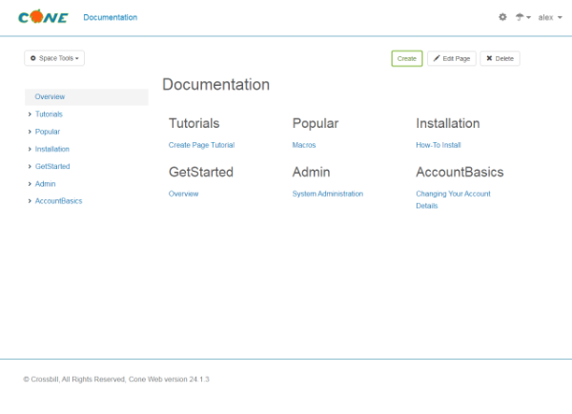This screenshot has width=572, height=414.
Task: Open the Macros link
Action: [x=304, y=145]
